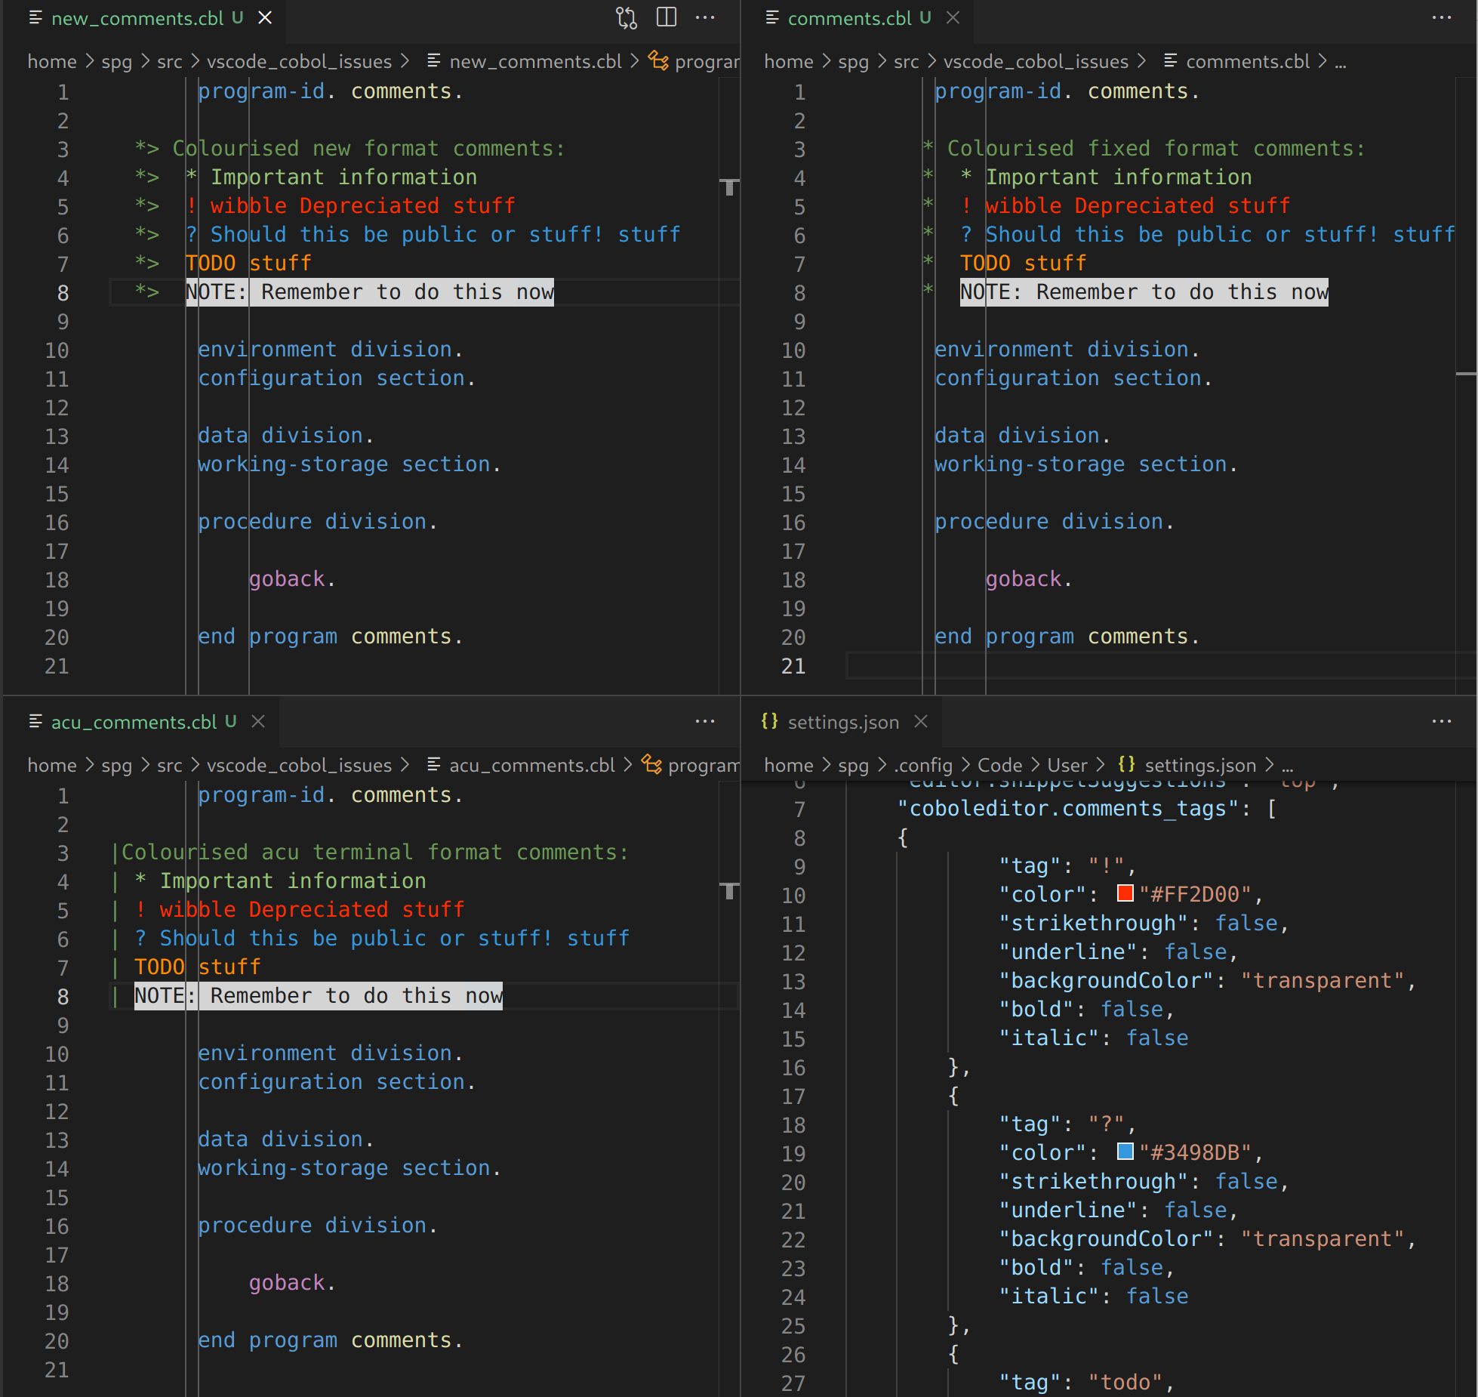Click the blue #3498DB color swatch
Viewport: 1478px width, 1397px height.
(x=1125, y=1152)
